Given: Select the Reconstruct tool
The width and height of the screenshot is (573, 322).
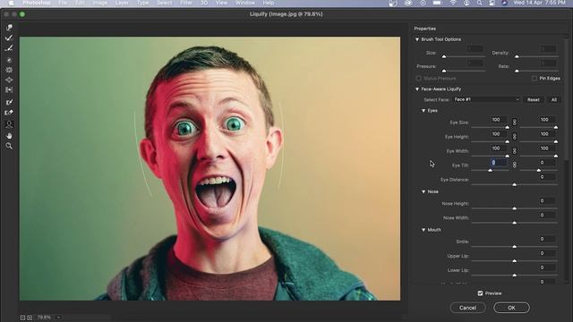Looking at the screenshot, I should (9, 38).
